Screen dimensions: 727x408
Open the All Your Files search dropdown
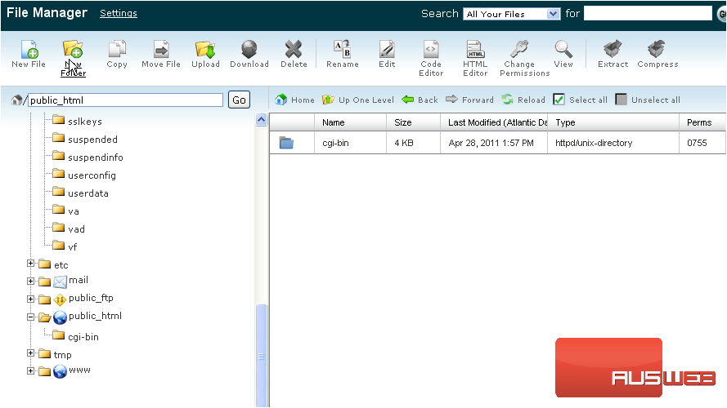pos(512,14)
